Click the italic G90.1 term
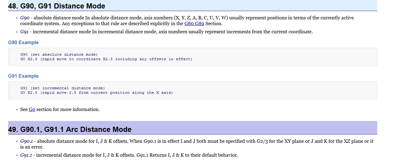Screen dimensions: 393x160 point(26,141)
